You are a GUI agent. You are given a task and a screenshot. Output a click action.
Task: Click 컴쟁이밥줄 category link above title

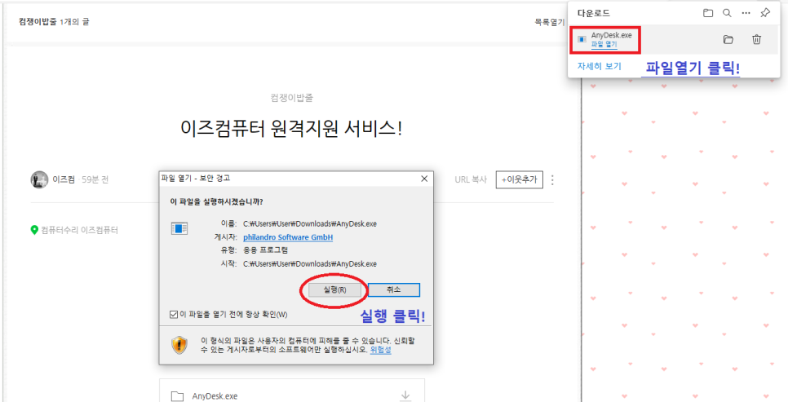coord(291,98)
